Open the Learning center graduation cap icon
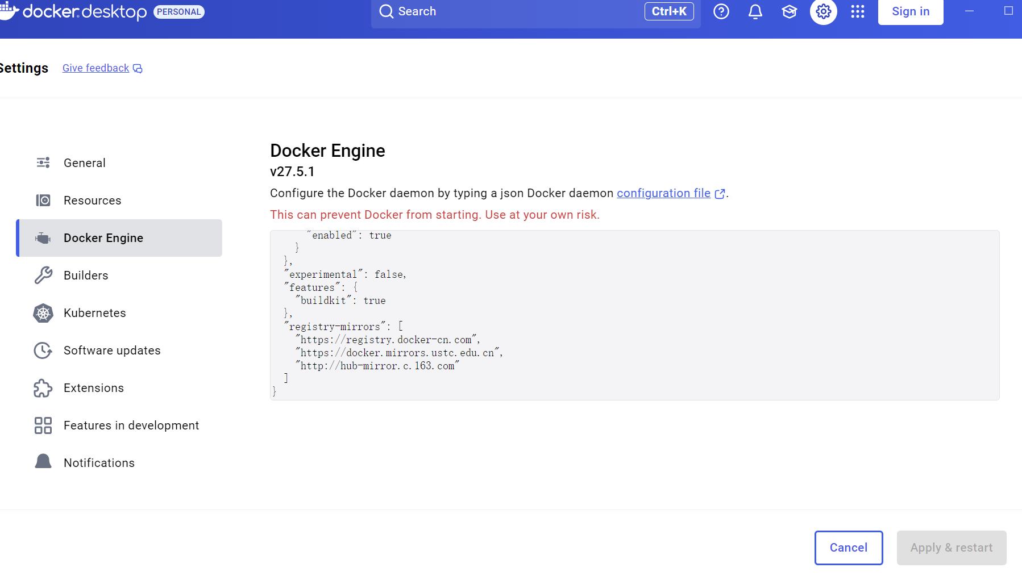The width and height of the screenshot is (1022, 580). (x=789, y=11)
